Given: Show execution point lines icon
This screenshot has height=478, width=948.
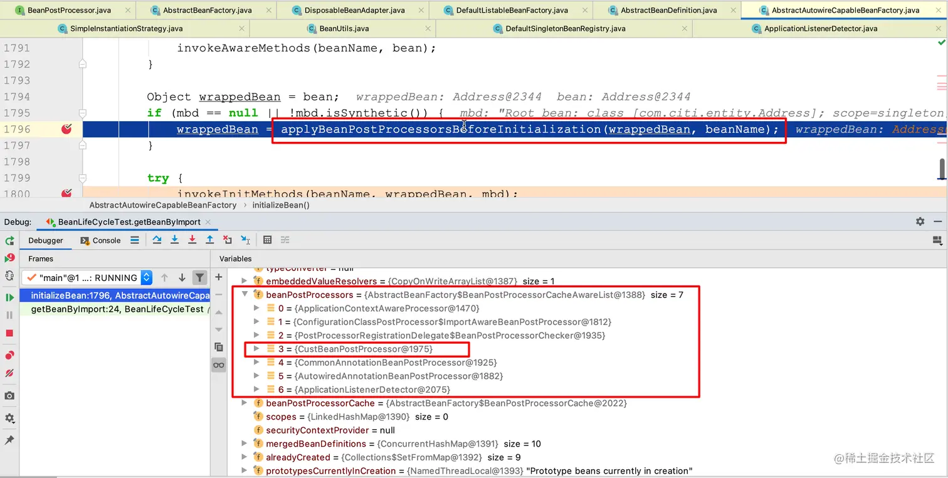Looking at the screenshot, I should (x=135, y=240).
